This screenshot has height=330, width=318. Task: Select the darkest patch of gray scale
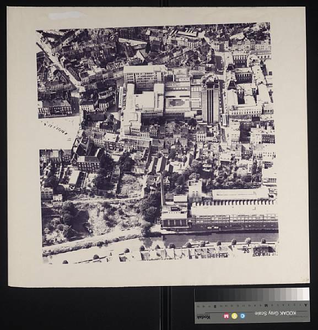coord(198,295)
